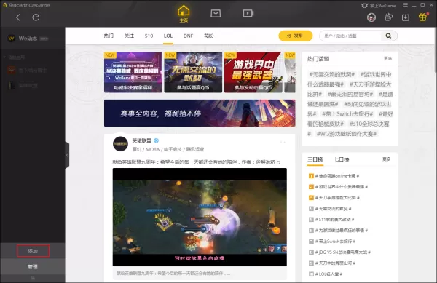Image resolution: width=437 pixels, height=283 pixels.
Task: Open hashtag #无需交流的默契#
Action: [x=331, y=75]
